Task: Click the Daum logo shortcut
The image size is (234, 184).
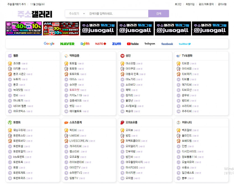Action: pyautogui.click(x=85, y=44)
